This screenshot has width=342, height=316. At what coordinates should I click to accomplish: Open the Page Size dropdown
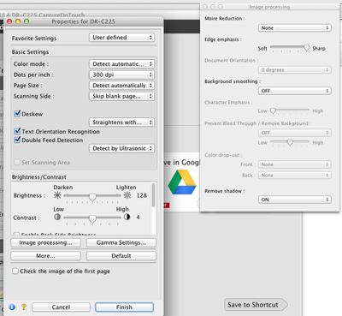(121, 86)
